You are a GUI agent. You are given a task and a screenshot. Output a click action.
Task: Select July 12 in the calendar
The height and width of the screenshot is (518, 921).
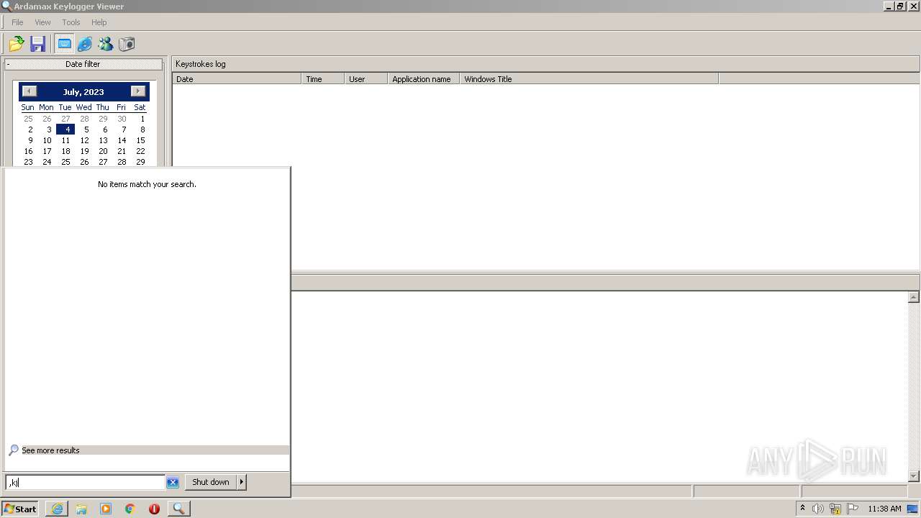[84, 140]
